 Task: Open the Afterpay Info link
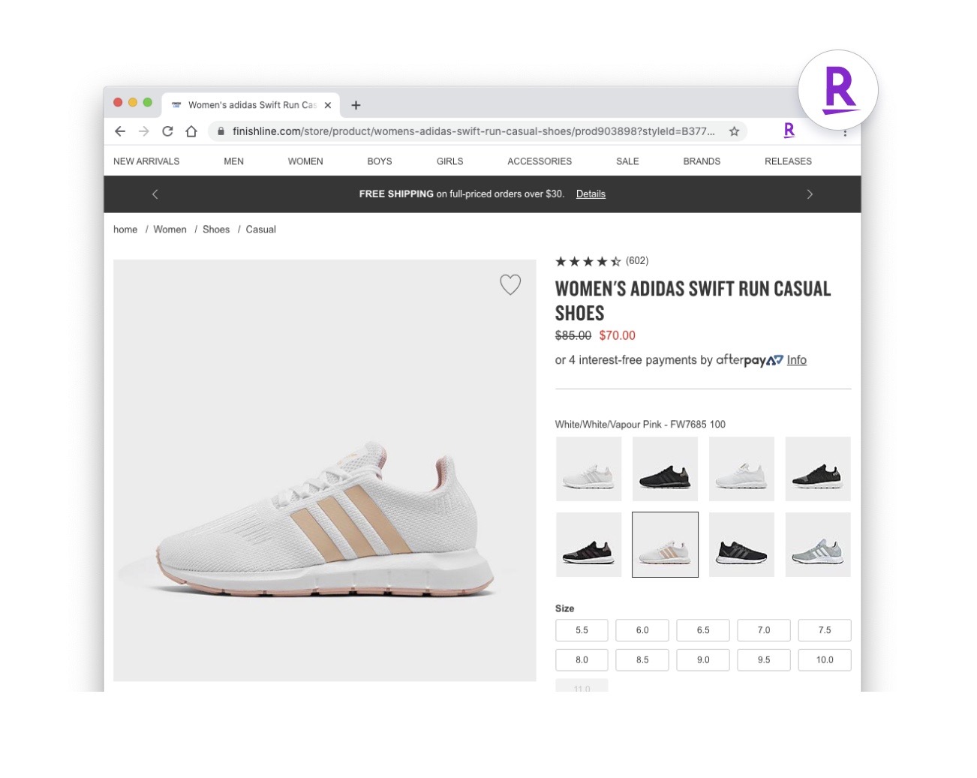click(797, 360)
